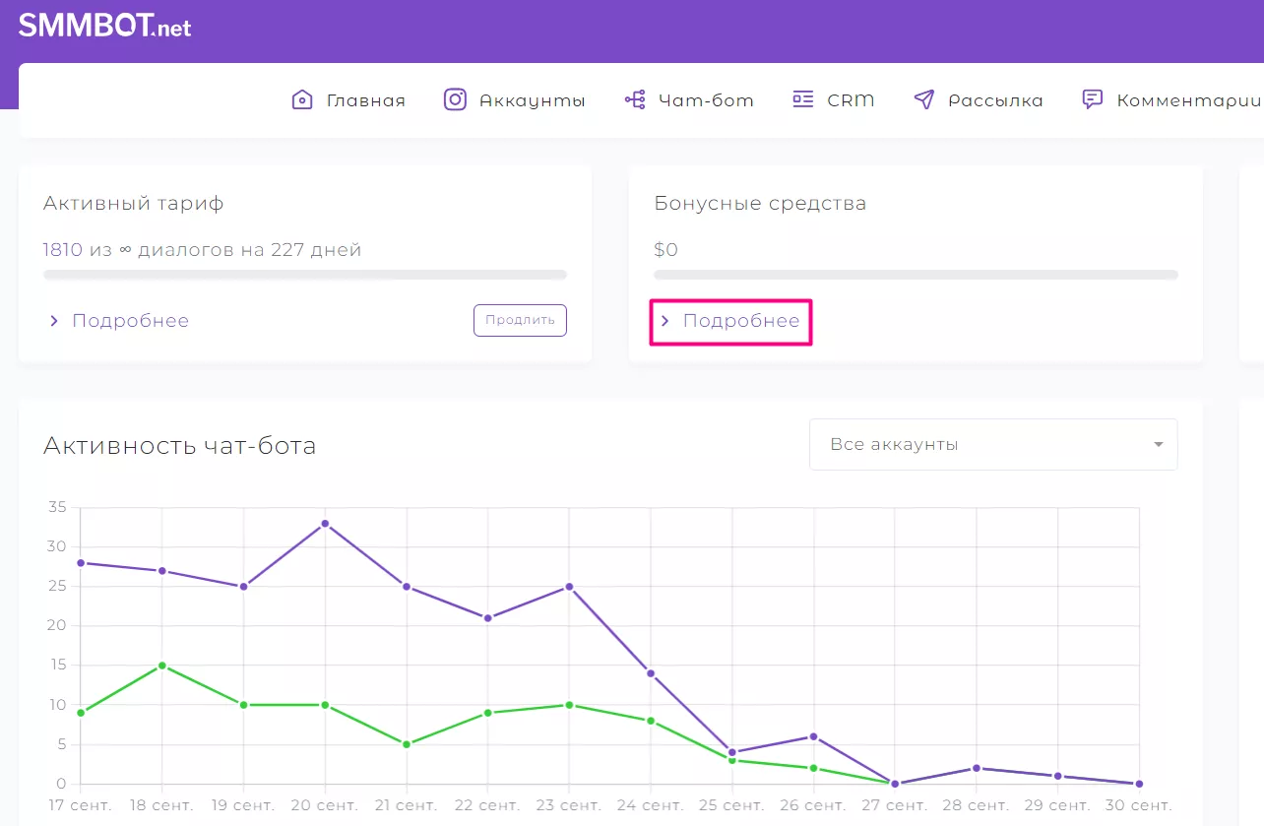Screen dimensions: 1264x826
Task: Click the 19 сент. axis label
Action: [x=243, y=805]
